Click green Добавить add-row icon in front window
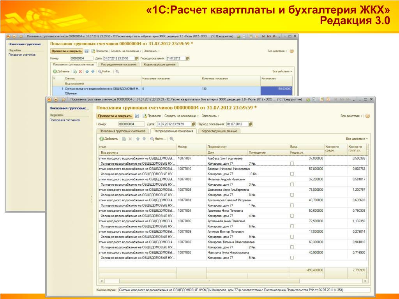399x299 pixels. (x=102, y=139)
